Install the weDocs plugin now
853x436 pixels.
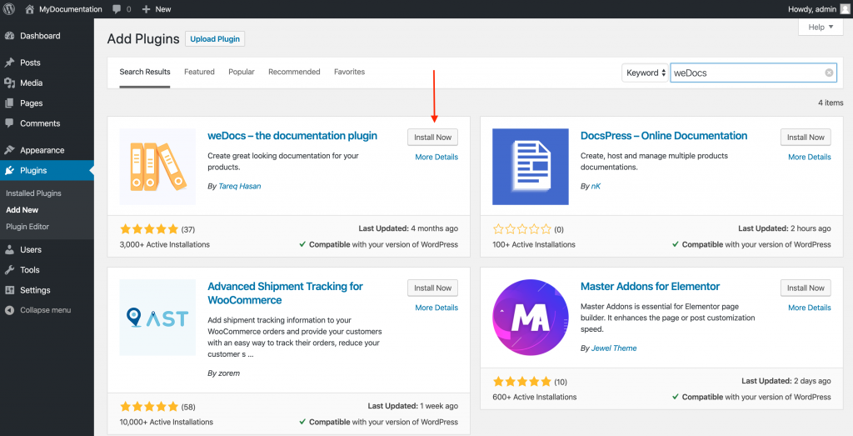[432, 138]
